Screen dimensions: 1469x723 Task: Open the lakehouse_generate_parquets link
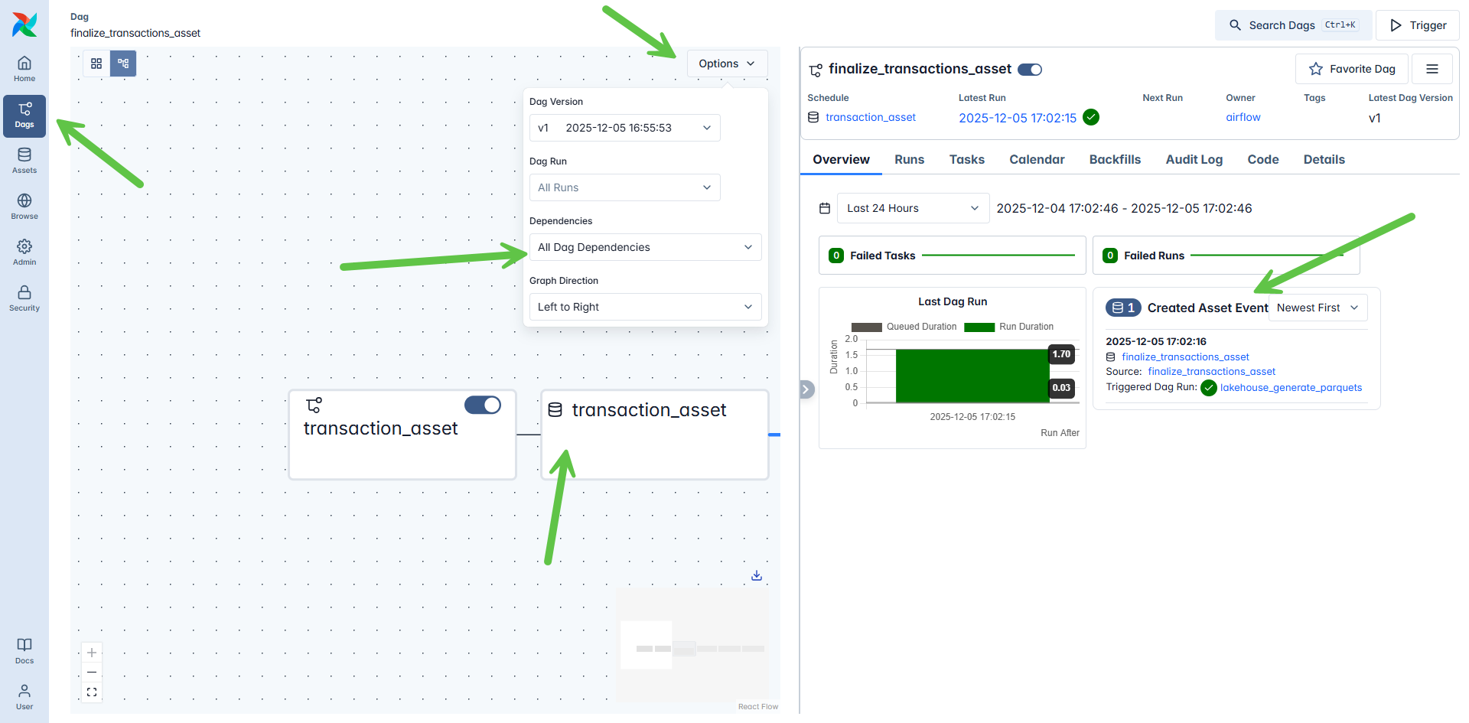click(x=1291, y=388)
